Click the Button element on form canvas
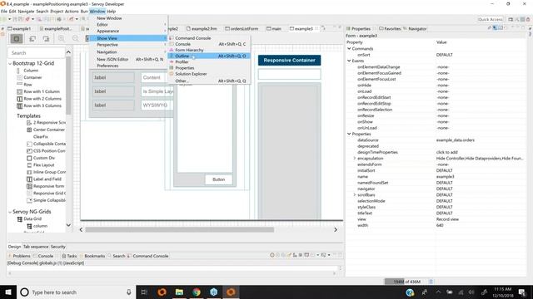The width and height of the screenshot is (533, 299). click(218, 179)
